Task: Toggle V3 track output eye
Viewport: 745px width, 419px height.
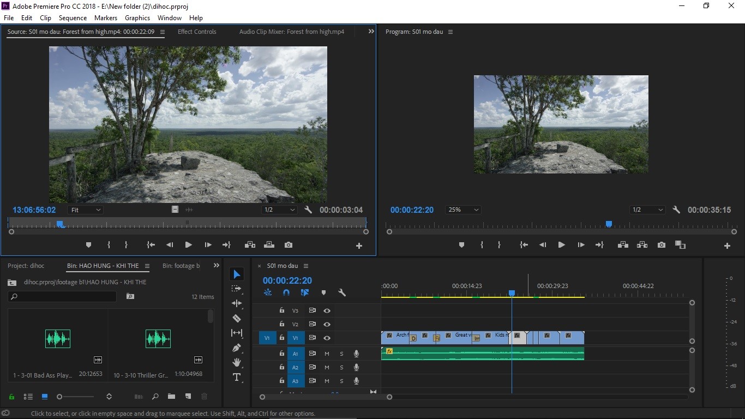Action: 327,310
